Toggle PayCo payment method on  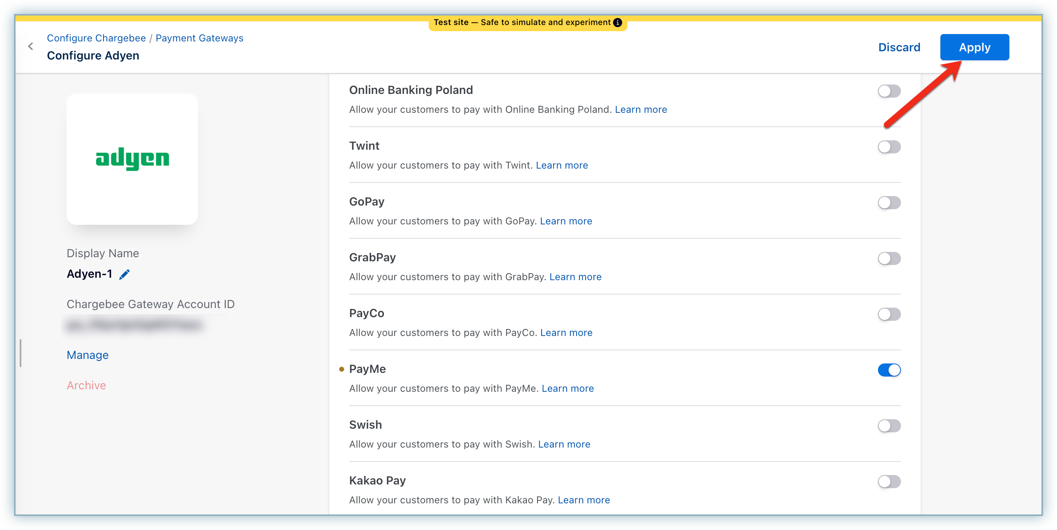(x=889, y=314)
